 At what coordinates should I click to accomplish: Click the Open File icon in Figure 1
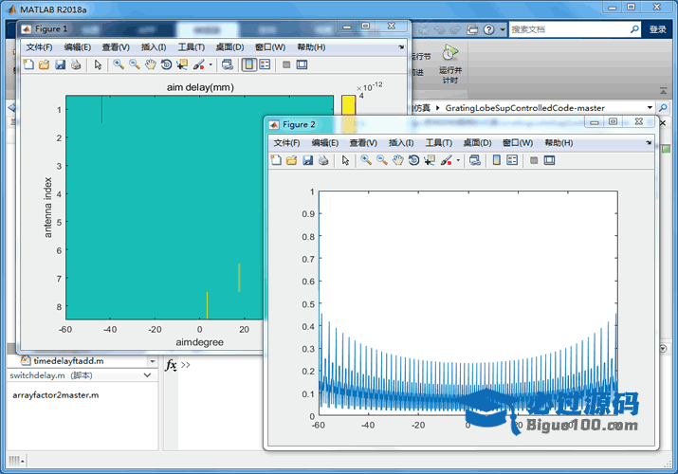44,65
